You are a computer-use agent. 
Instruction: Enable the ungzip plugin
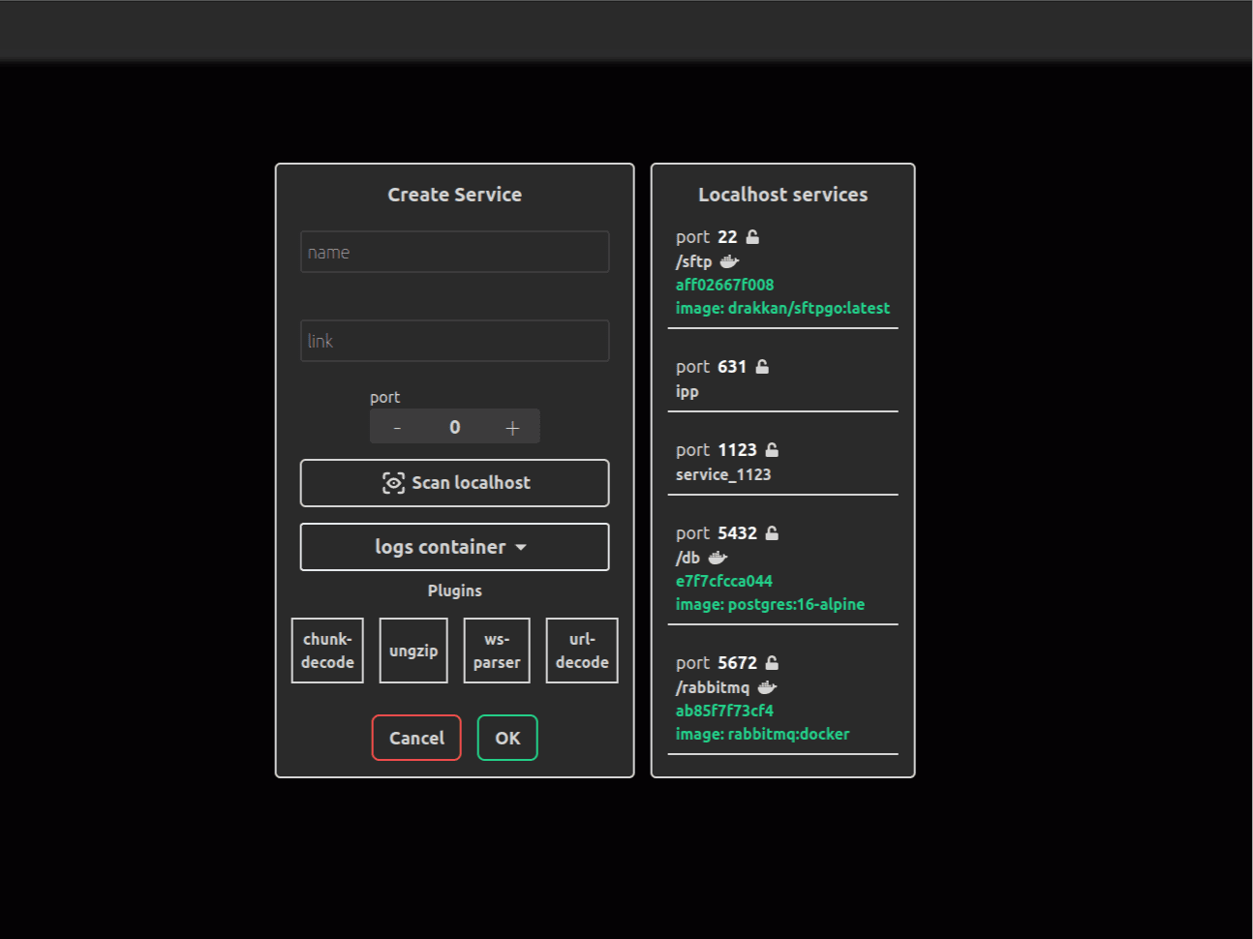(413, 651)
